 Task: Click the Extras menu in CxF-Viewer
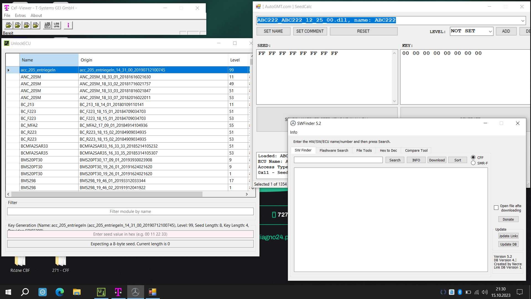click(x=20, y=15)
